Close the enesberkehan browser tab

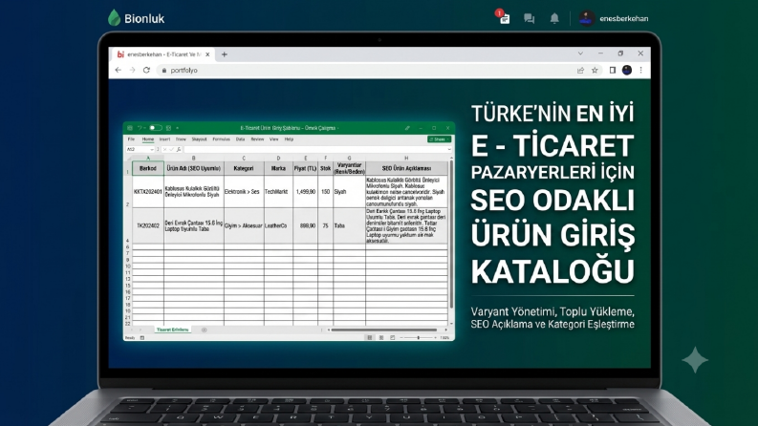click(207, 54)
